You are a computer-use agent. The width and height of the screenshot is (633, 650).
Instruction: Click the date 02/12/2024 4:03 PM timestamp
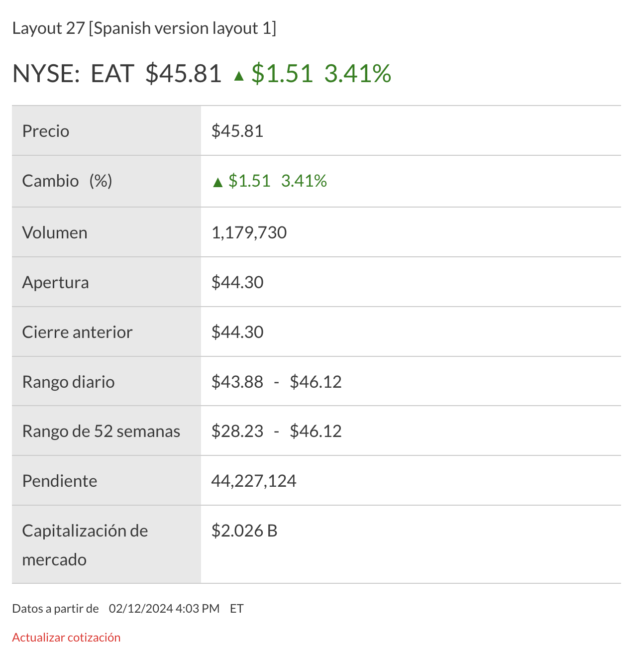(x=164, y=609)
